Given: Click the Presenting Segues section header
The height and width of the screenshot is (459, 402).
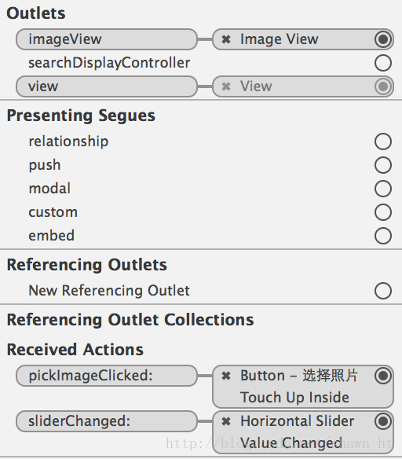Looking at the screenshot, I should (x=81, y=116).
